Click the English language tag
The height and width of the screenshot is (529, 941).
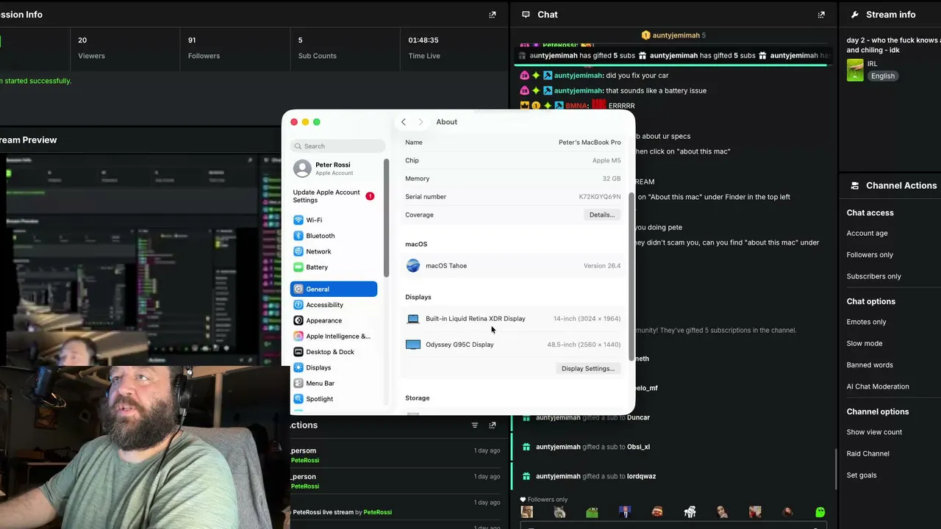click(883, 76)
